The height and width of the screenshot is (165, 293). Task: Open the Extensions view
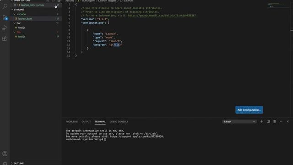tap(5, 38)
